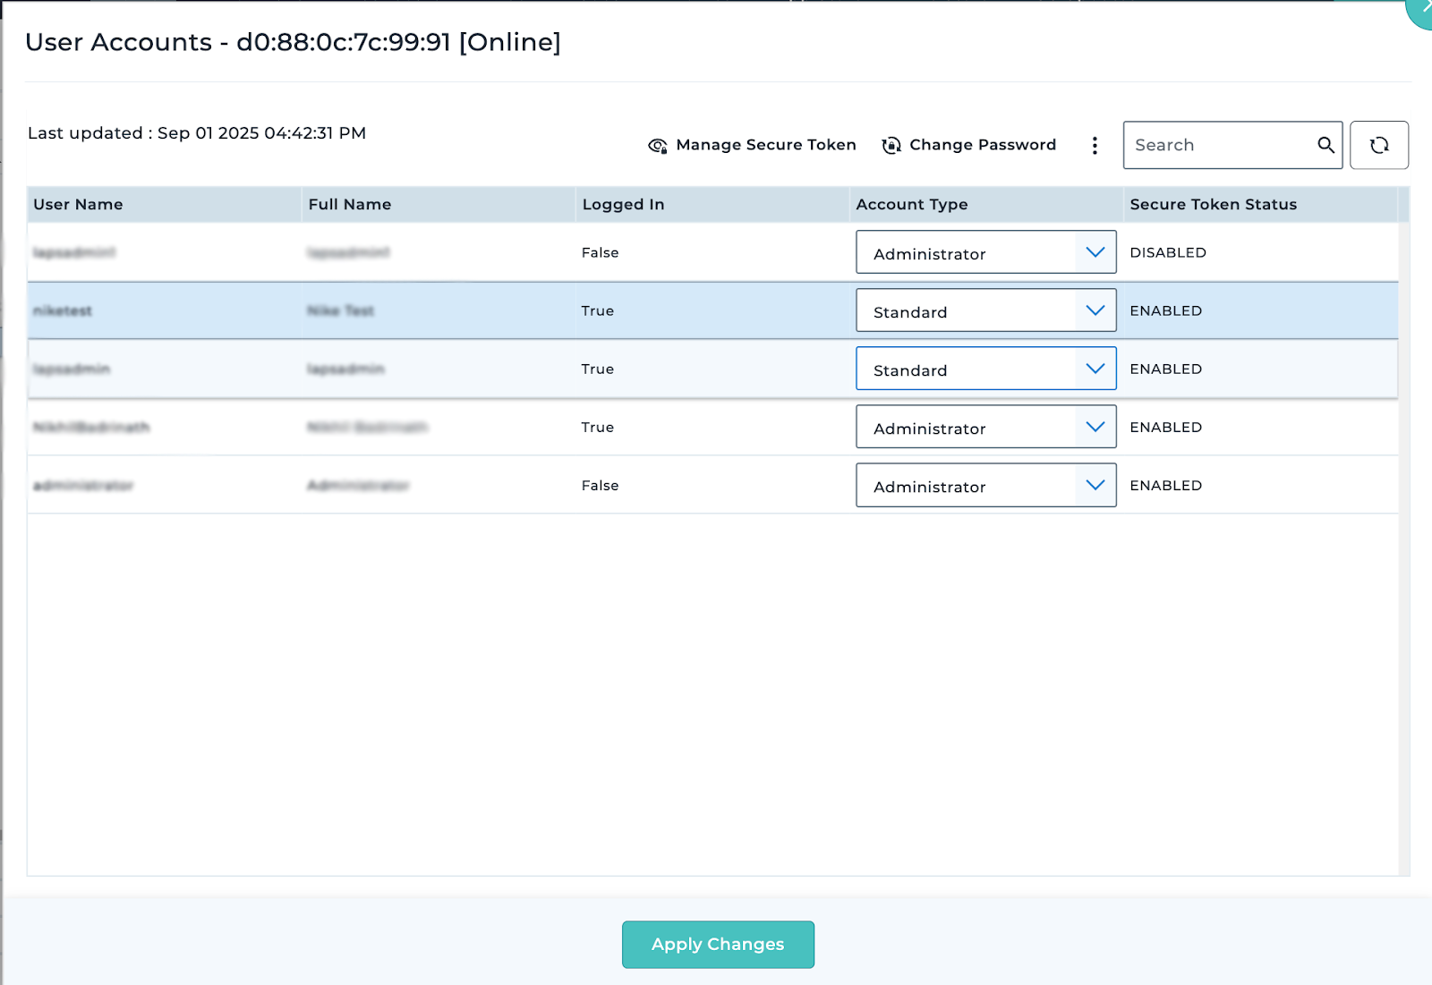Click the Change Password lock icon
The image size is (1432, 985).
tap(891, 146)
